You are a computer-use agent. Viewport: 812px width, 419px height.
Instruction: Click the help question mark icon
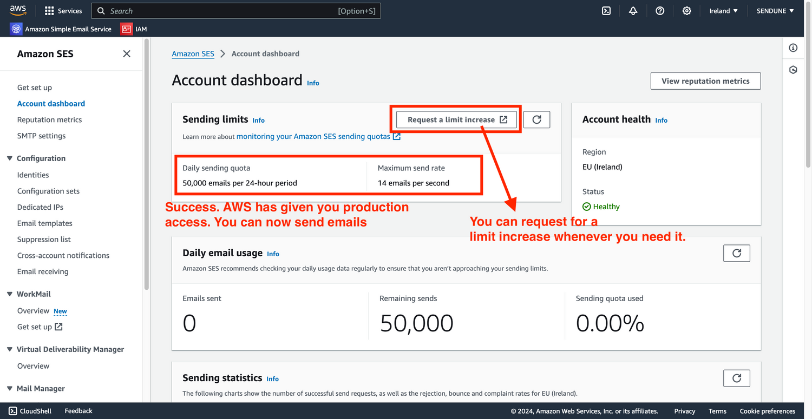660,11
